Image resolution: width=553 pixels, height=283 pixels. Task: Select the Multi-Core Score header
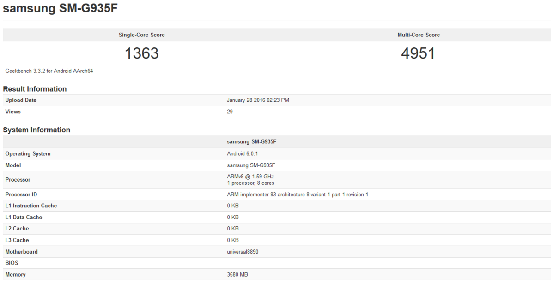[x=419, y=35]
